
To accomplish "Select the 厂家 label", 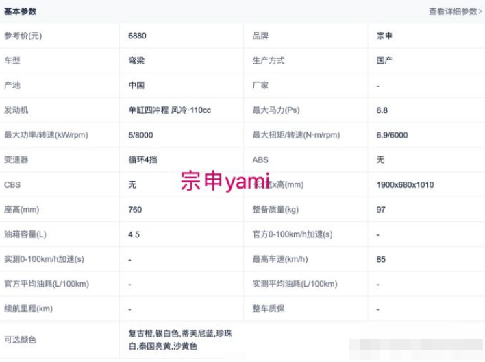I will 260,86.
